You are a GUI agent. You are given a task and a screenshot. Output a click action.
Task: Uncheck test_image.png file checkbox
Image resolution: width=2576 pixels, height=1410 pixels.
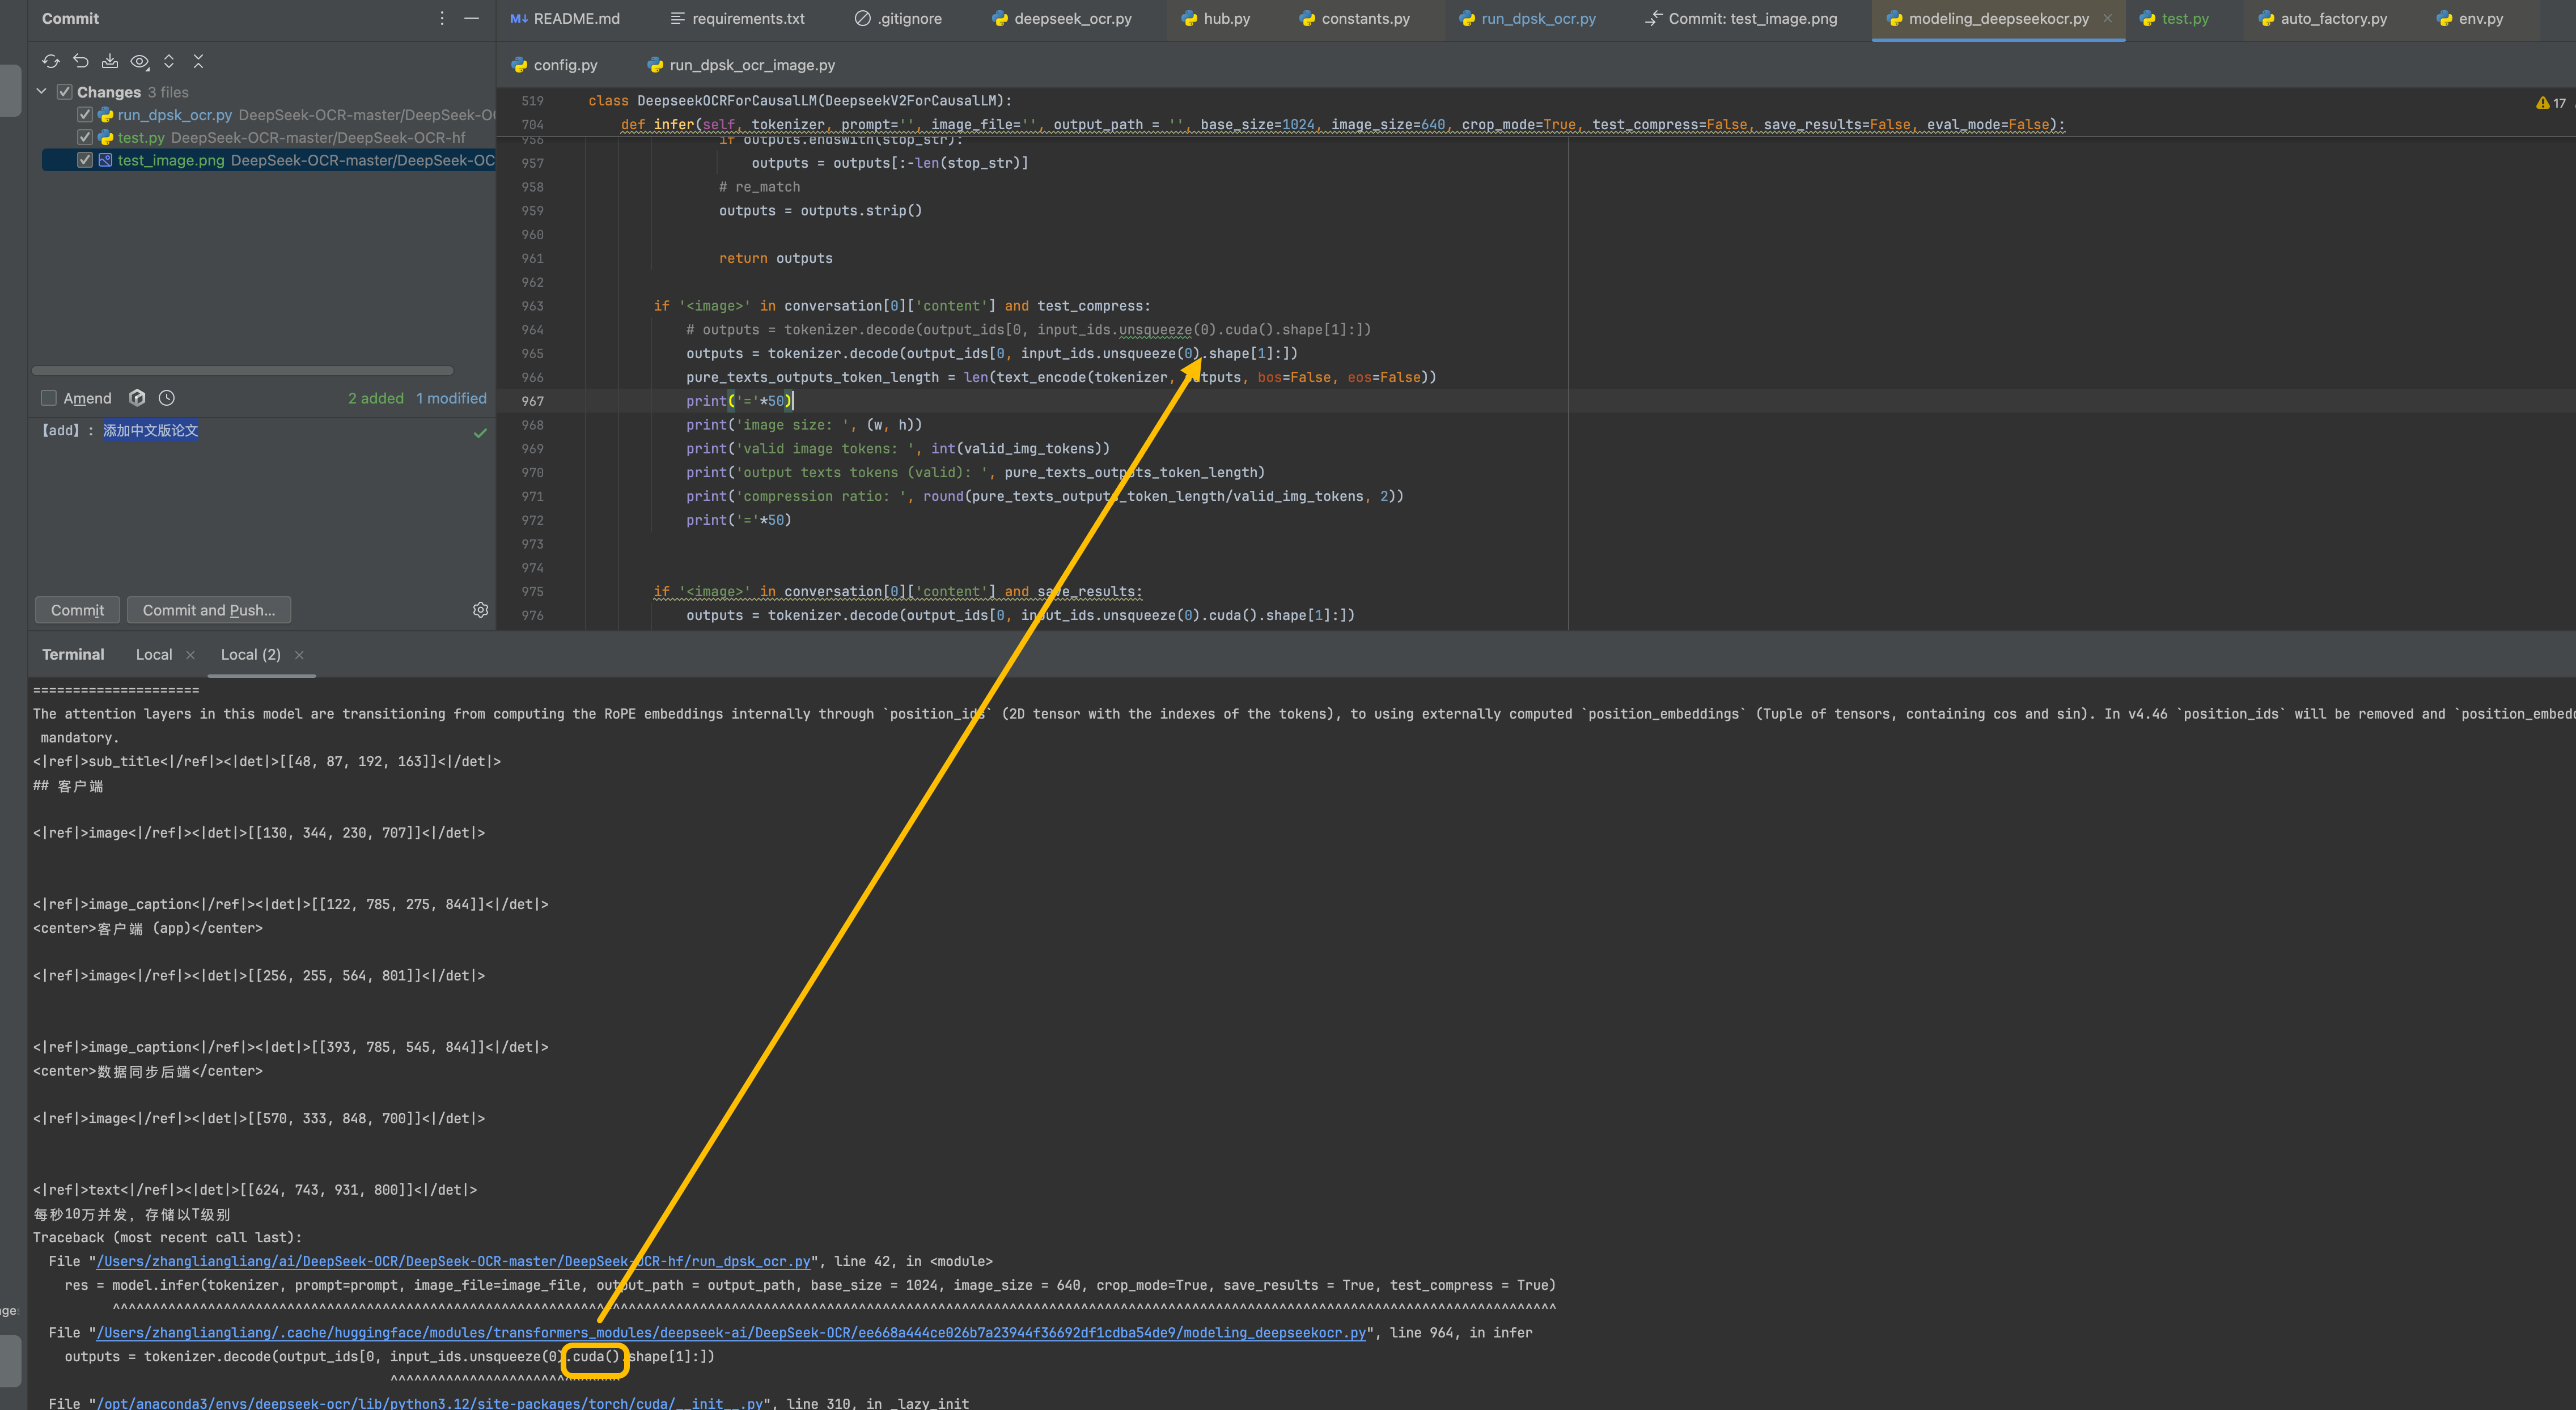click(x=85, y=160)
